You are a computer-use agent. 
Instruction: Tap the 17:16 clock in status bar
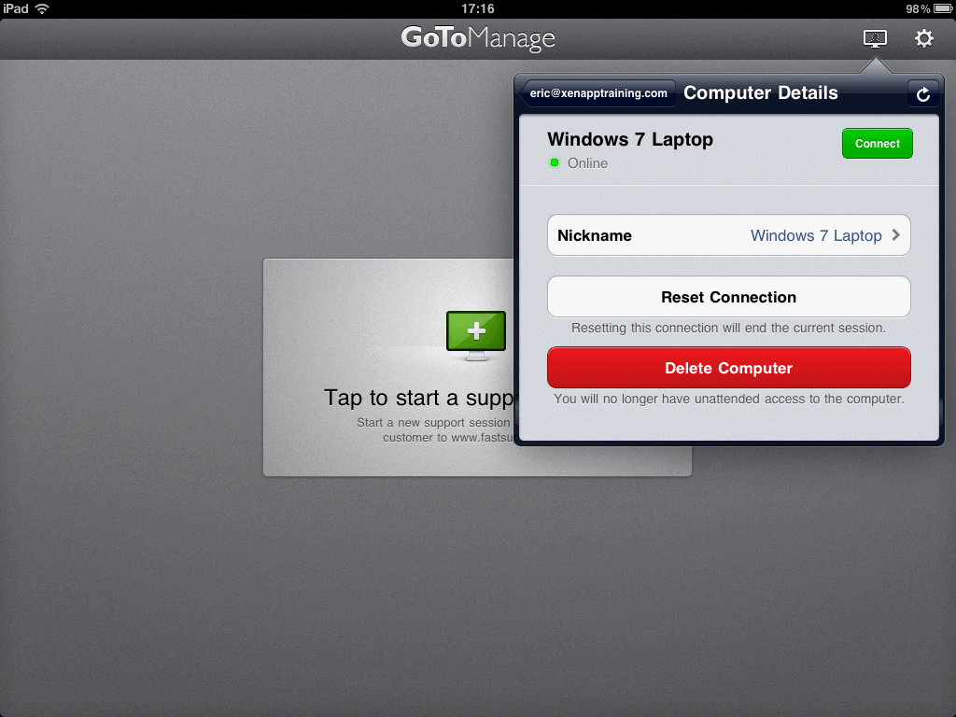[478, 8]
